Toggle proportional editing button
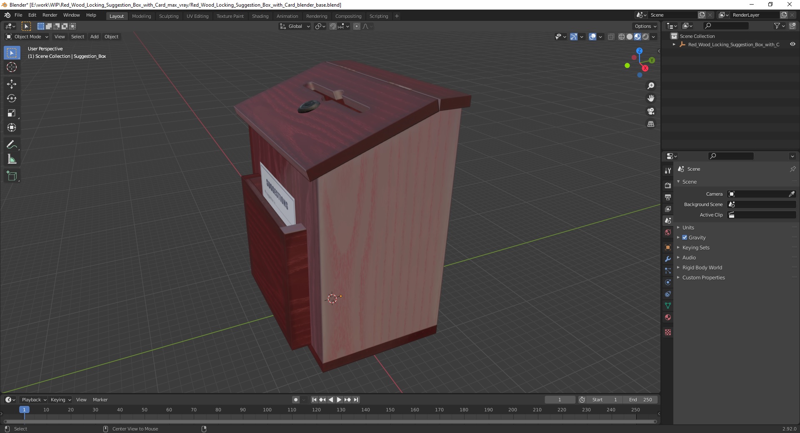The width and height of the screenshot is (800, 433). click(x=357, y=26)
